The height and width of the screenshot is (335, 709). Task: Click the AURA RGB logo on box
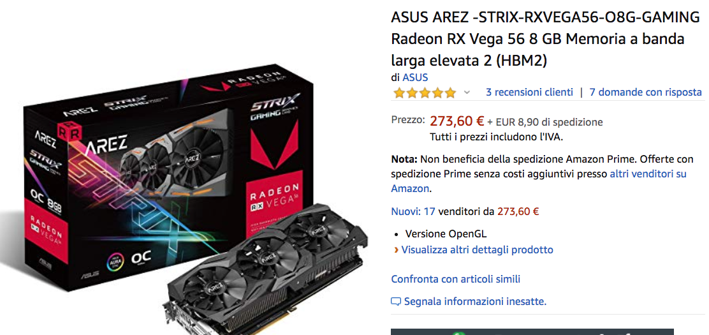click(116, 262)
